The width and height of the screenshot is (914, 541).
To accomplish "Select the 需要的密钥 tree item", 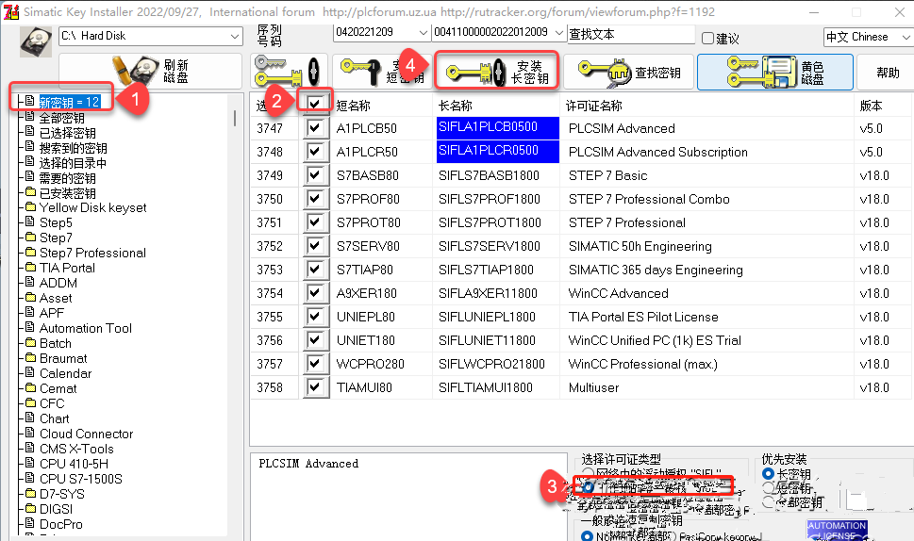I will click(x=67, y=178).
